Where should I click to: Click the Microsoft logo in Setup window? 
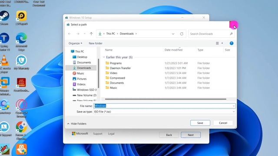pyautogui.click(x=73, y=133)
